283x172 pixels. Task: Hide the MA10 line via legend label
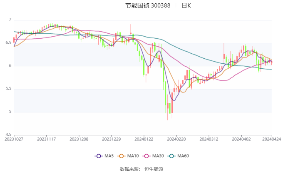point(133,156)
